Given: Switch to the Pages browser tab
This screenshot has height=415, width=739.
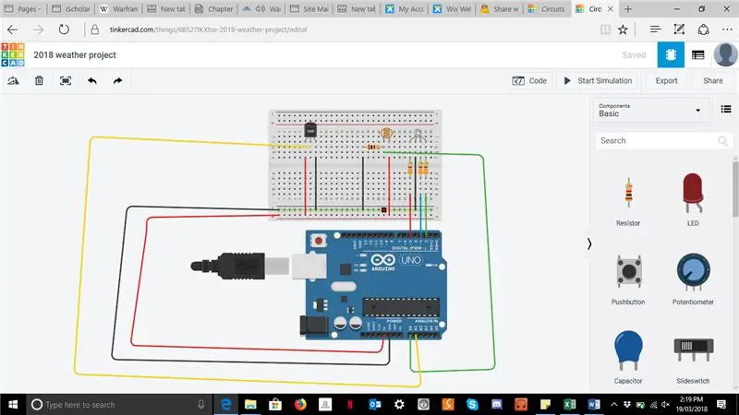Looking at the screenshot, I should [x=22, y=9].
